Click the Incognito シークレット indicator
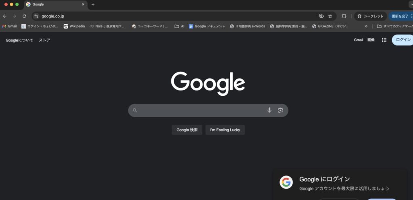The image size is (413, 200). pos(370,16)
